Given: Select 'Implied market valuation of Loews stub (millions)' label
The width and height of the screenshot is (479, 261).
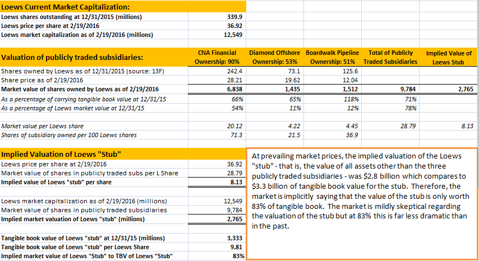Looking at the screenshot, I should point(73,219).
